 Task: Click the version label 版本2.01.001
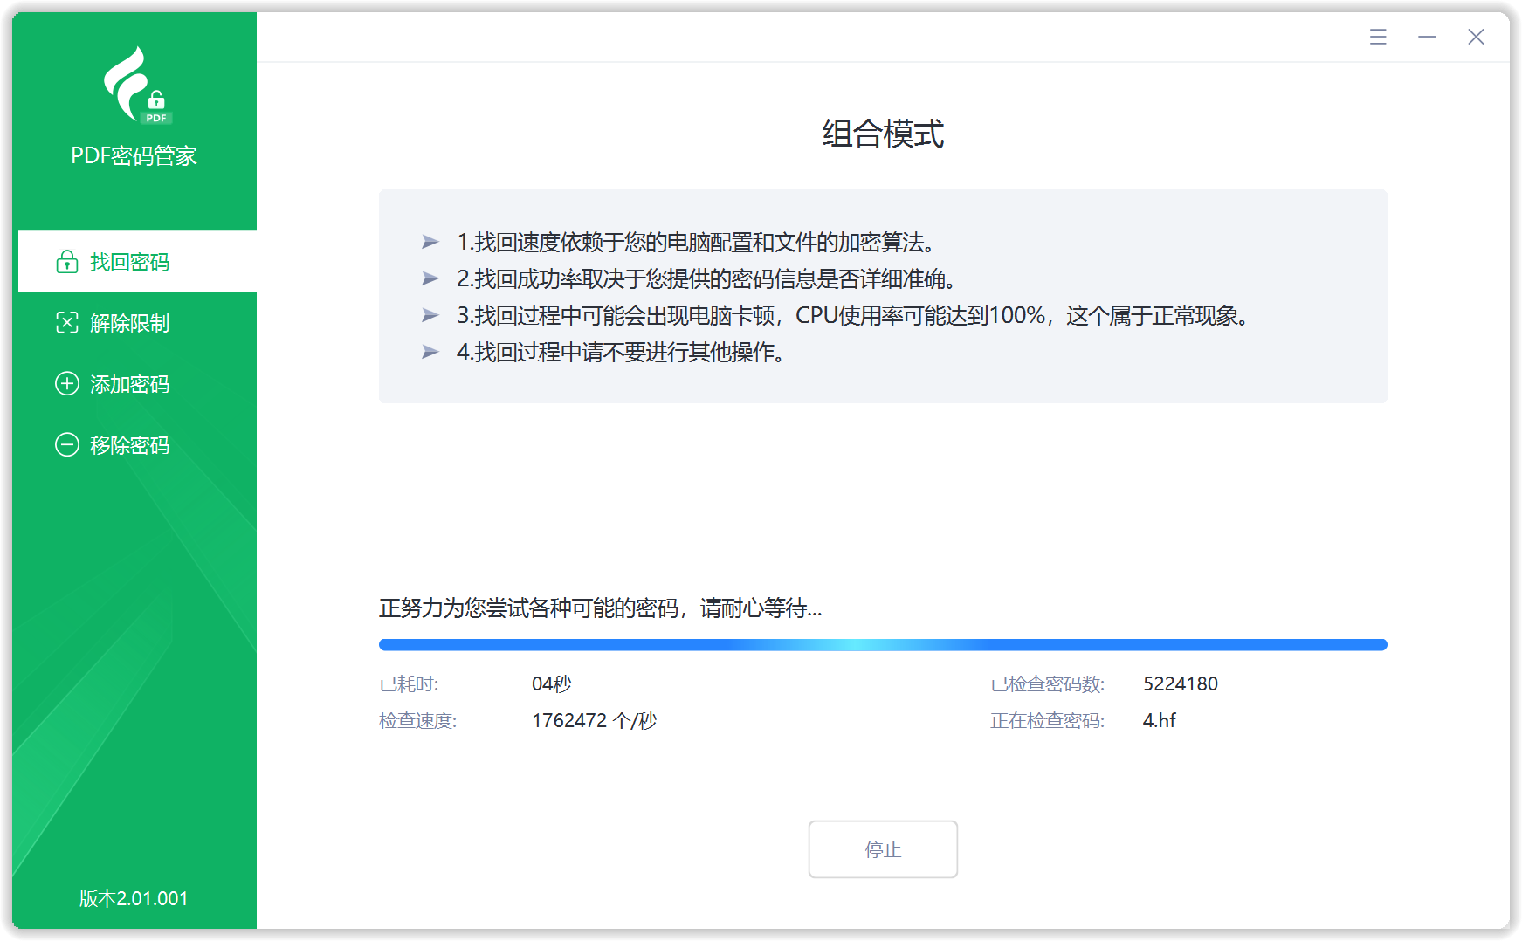[134, 899]
